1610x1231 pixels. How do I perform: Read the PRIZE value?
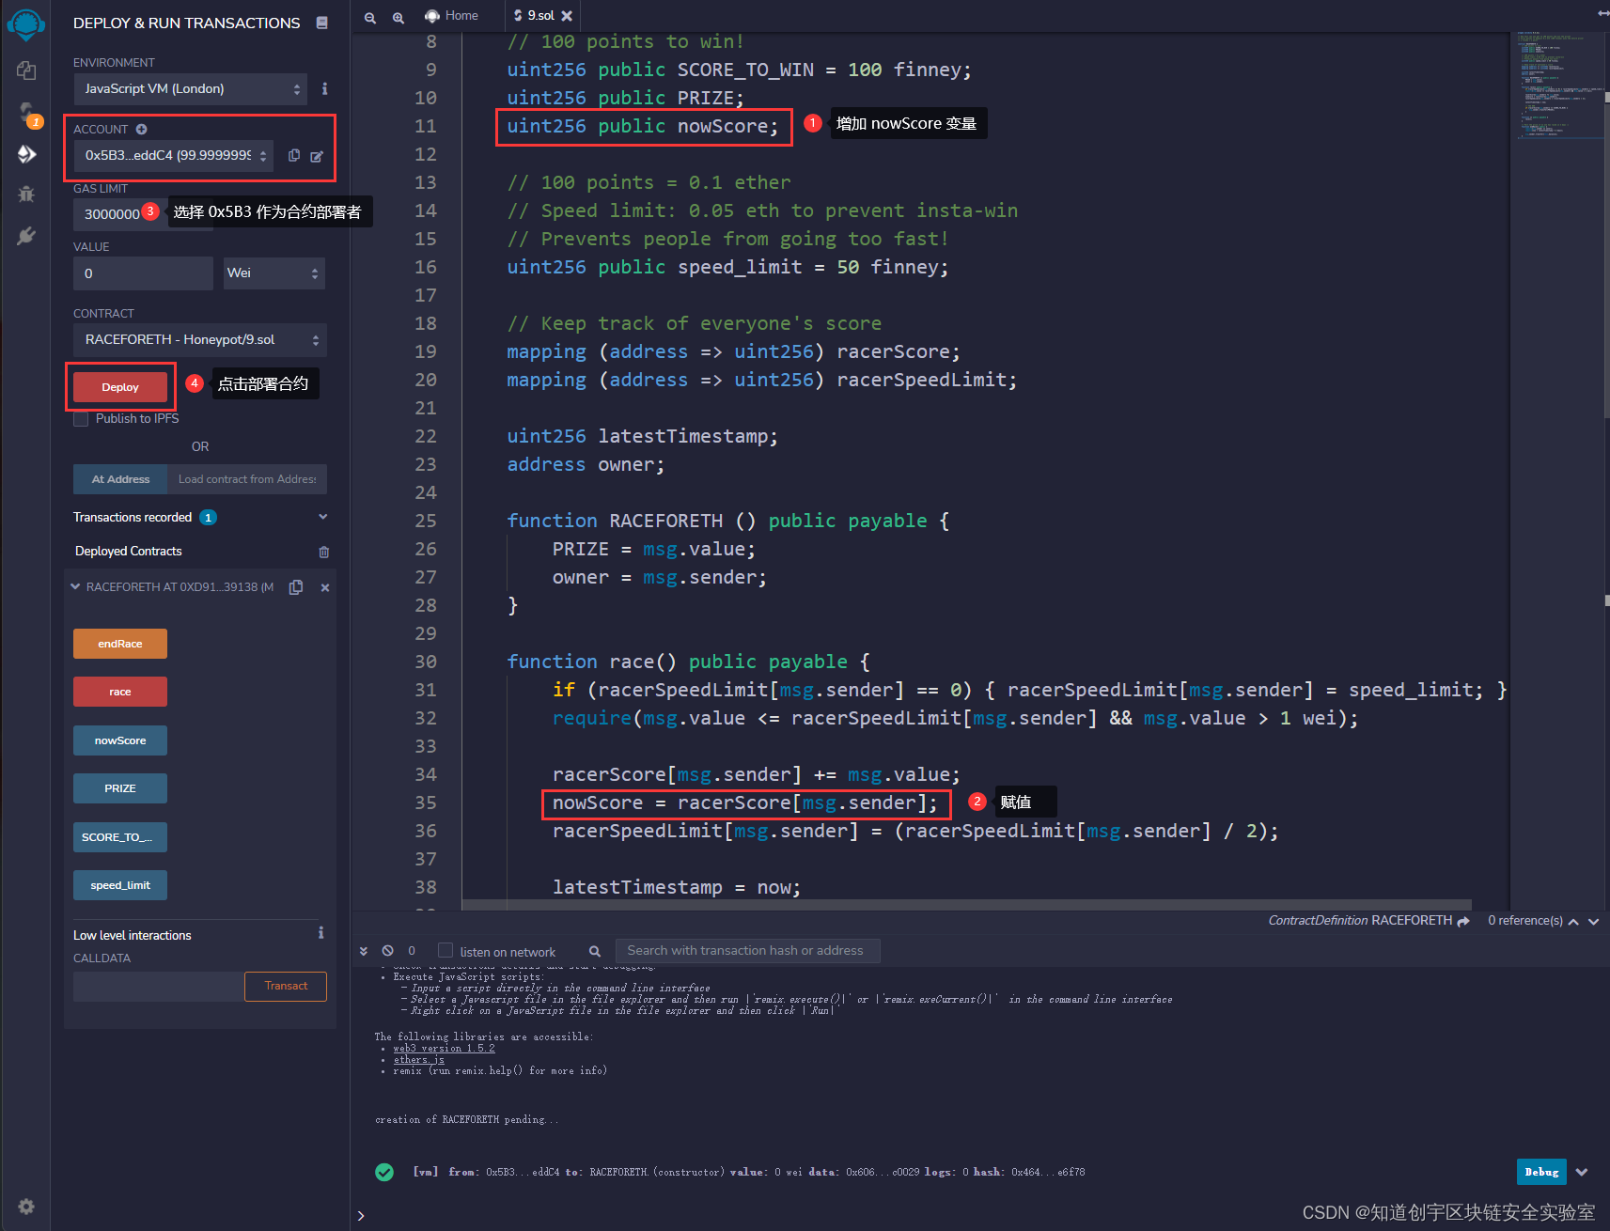coord(120,788)
